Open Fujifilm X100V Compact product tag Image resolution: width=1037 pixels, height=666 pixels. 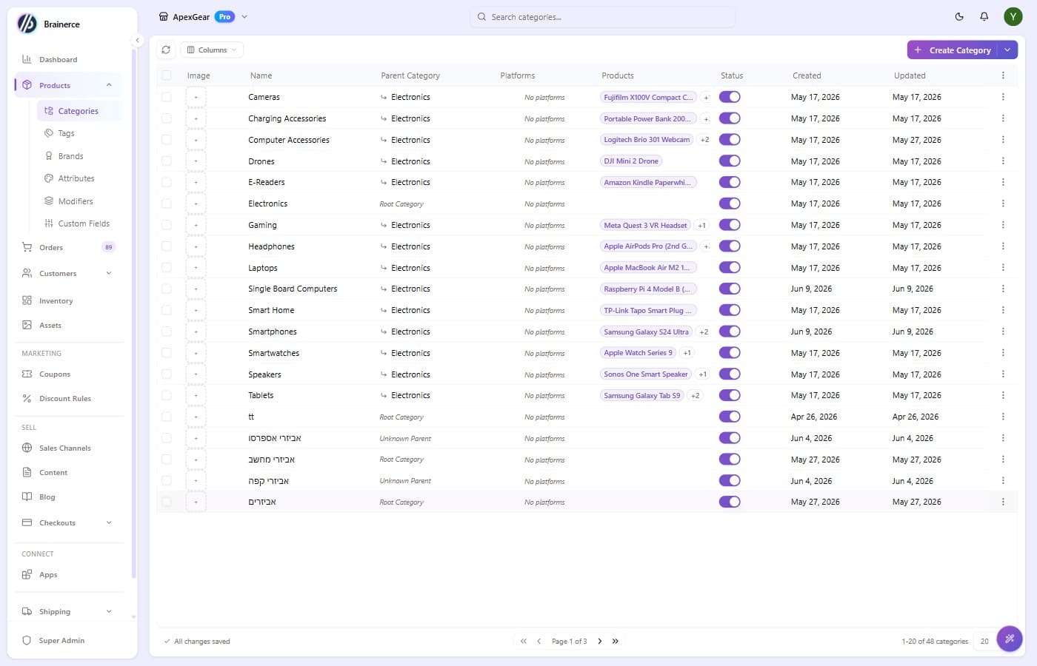point(648,97)
